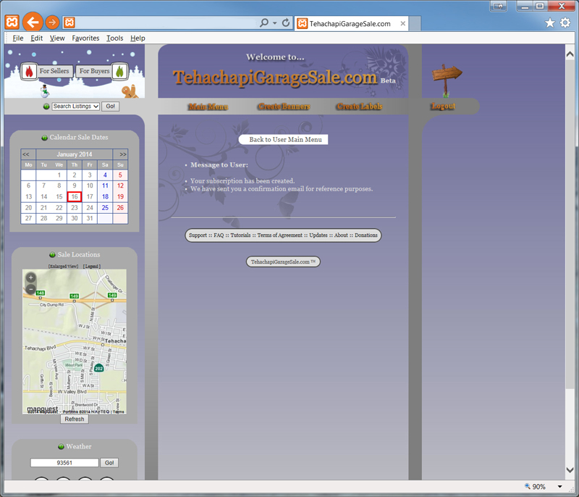Open the Create Banners link
Viewport: 579px width, 497px height.
pos(284,106)
